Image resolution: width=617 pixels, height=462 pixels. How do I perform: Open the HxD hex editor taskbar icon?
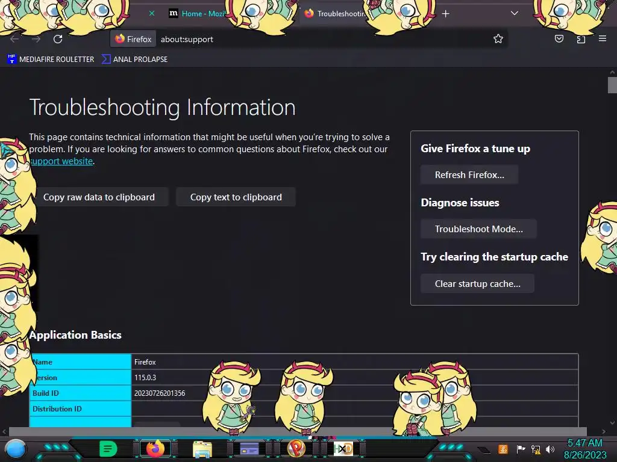pyautogui.click(x=343, y=449)
